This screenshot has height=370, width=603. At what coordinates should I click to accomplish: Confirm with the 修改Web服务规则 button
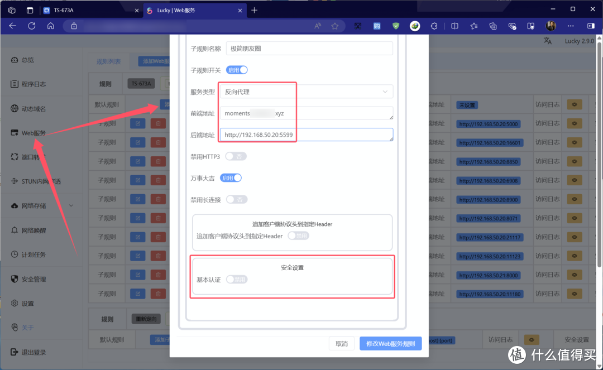390,344
